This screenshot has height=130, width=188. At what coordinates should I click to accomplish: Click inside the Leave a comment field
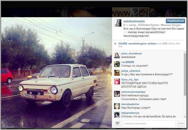coord(149,123)
